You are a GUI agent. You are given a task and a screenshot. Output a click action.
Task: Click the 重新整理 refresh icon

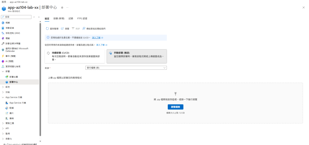click(47, 29)
